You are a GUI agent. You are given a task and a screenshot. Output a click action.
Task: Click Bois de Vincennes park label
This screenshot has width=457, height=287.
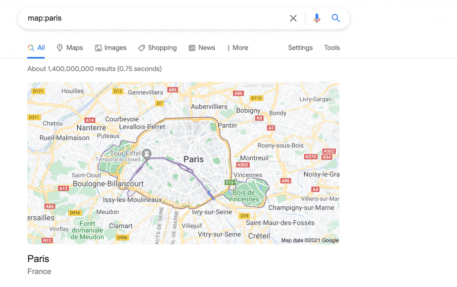[243, 196]
